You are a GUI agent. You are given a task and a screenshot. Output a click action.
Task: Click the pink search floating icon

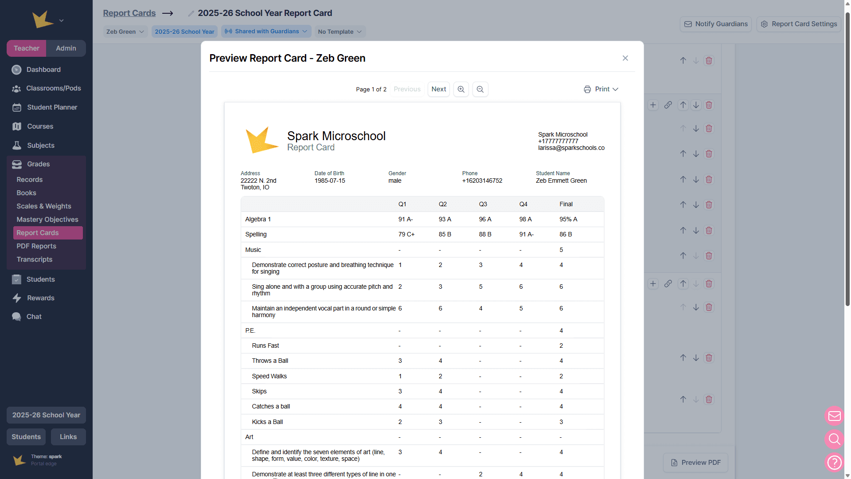tap(834, 439)
